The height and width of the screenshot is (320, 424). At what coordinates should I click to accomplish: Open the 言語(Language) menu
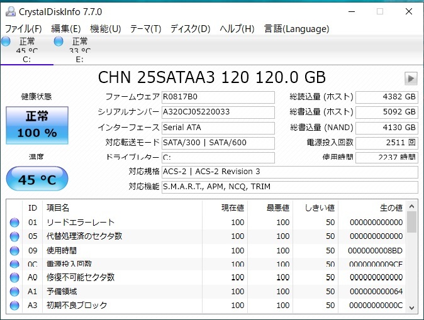[x=297, y=29]
